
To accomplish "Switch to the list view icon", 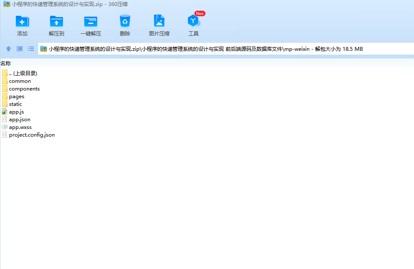I will point(31,49).
